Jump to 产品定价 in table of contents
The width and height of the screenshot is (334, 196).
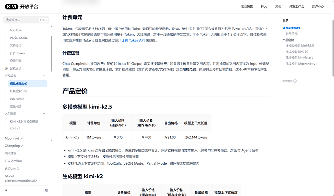(288, 40)
